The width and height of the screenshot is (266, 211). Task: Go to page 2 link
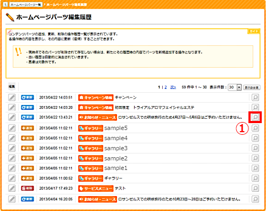165,87
